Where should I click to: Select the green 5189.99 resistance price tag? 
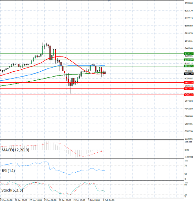pyautogui.click(x=189, y=60)
